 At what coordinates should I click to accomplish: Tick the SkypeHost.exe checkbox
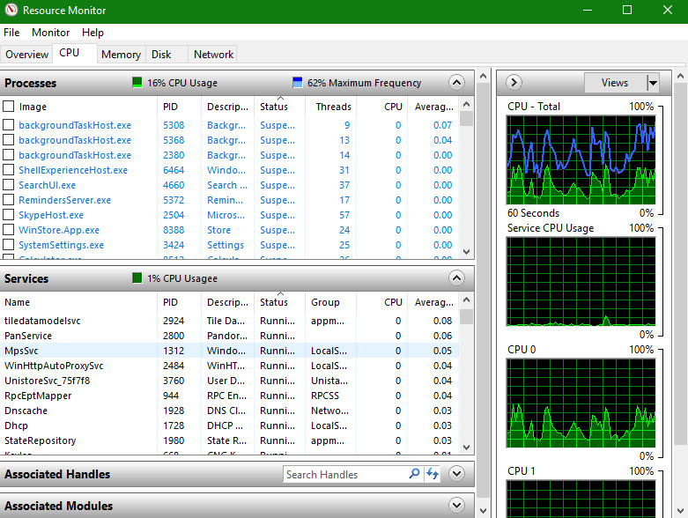[9, 215]
